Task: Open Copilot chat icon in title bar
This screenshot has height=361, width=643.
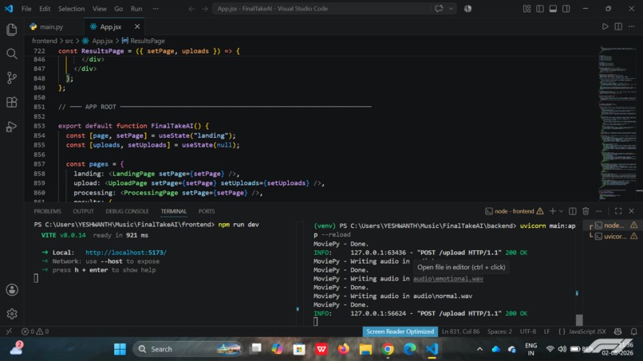Action: (x=439, y=9)
